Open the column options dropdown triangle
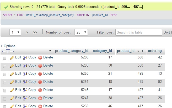 pyautogui.click(x=50, y=51)
